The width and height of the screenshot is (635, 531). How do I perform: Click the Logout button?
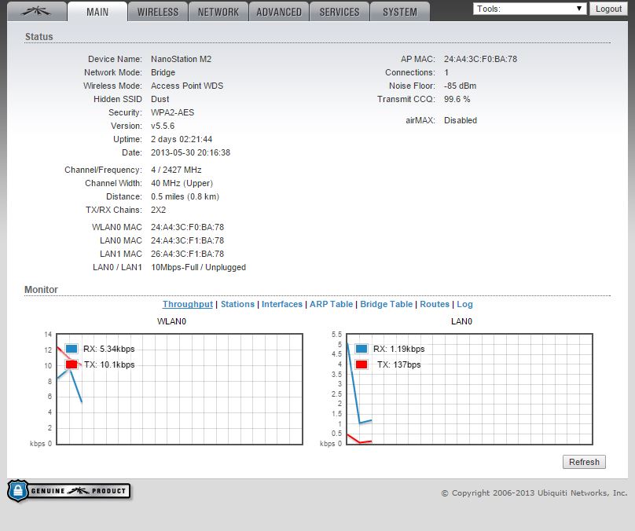(608, 9)
